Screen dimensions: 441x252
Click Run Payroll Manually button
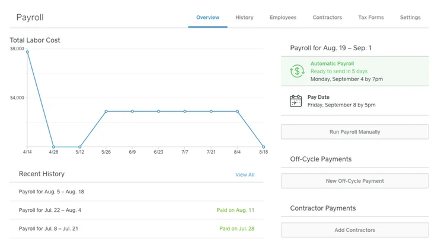click(354, 132)
